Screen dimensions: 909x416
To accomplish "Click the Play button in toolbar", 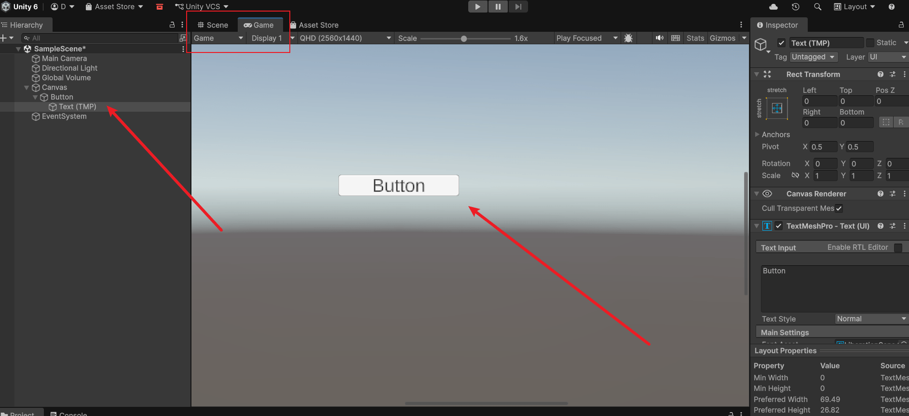I will tap(477, 7).
